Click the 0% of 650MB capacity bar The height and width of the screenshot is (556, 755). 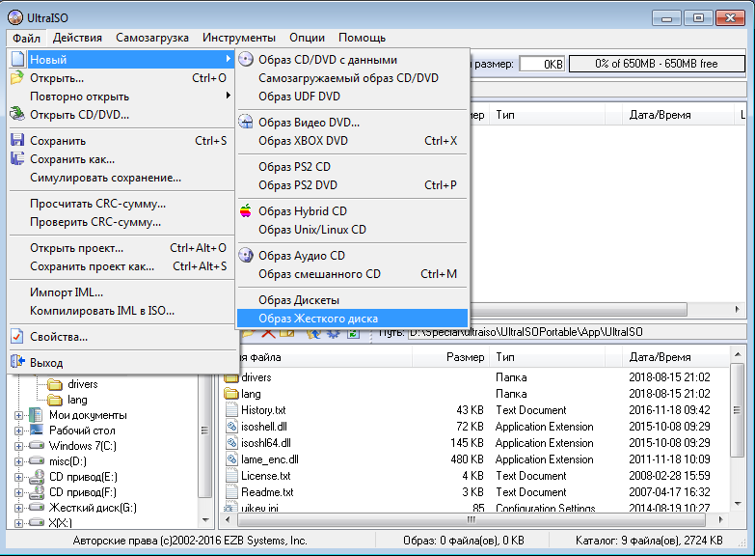point(657,64)
